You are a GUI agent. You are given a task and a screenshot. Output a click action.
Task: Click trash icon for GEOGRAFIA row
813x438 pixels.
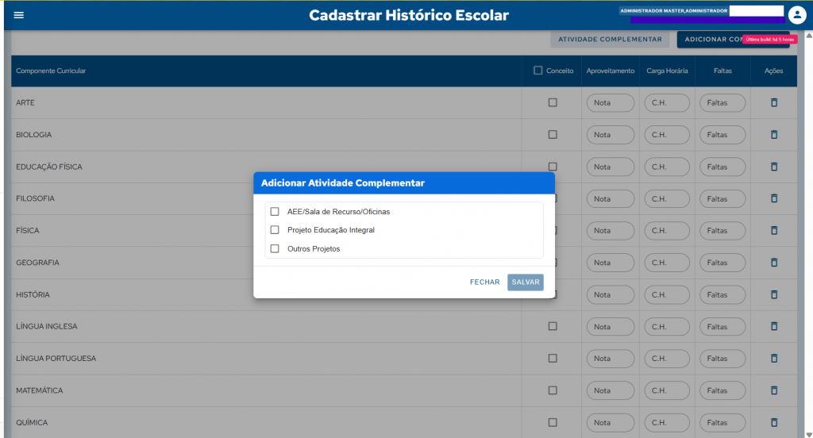tap(774, 263)
